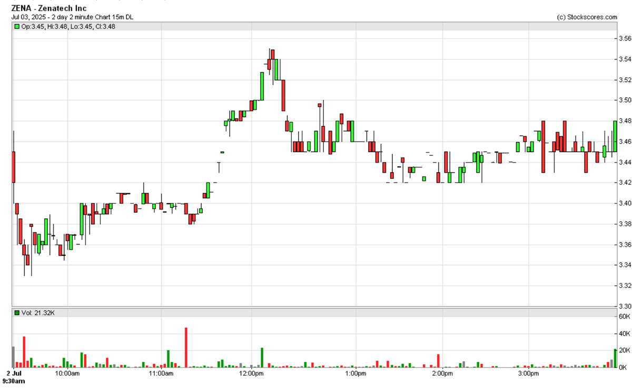Click the 3.52 price axis label
632x390 pixels.
[x=625, y=79]
